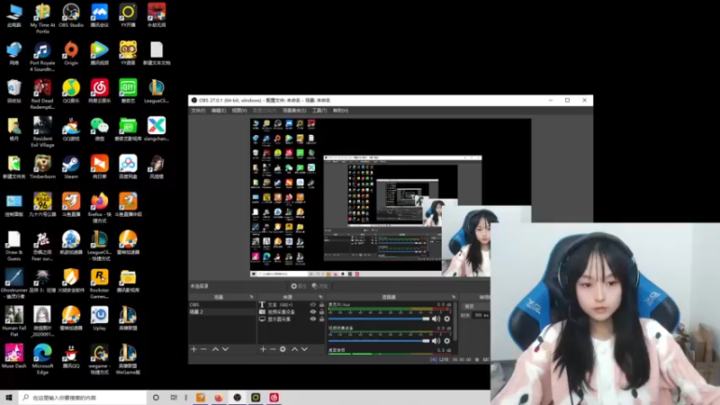Add a new source with the plus button
The height and width of the screenshot is (405, 720).
263,349
